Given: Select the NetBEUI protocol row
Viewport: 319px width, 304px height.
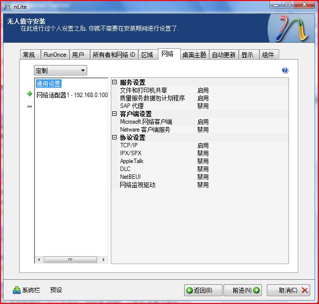Looking at the screenshot, I should tap(200, 177).
